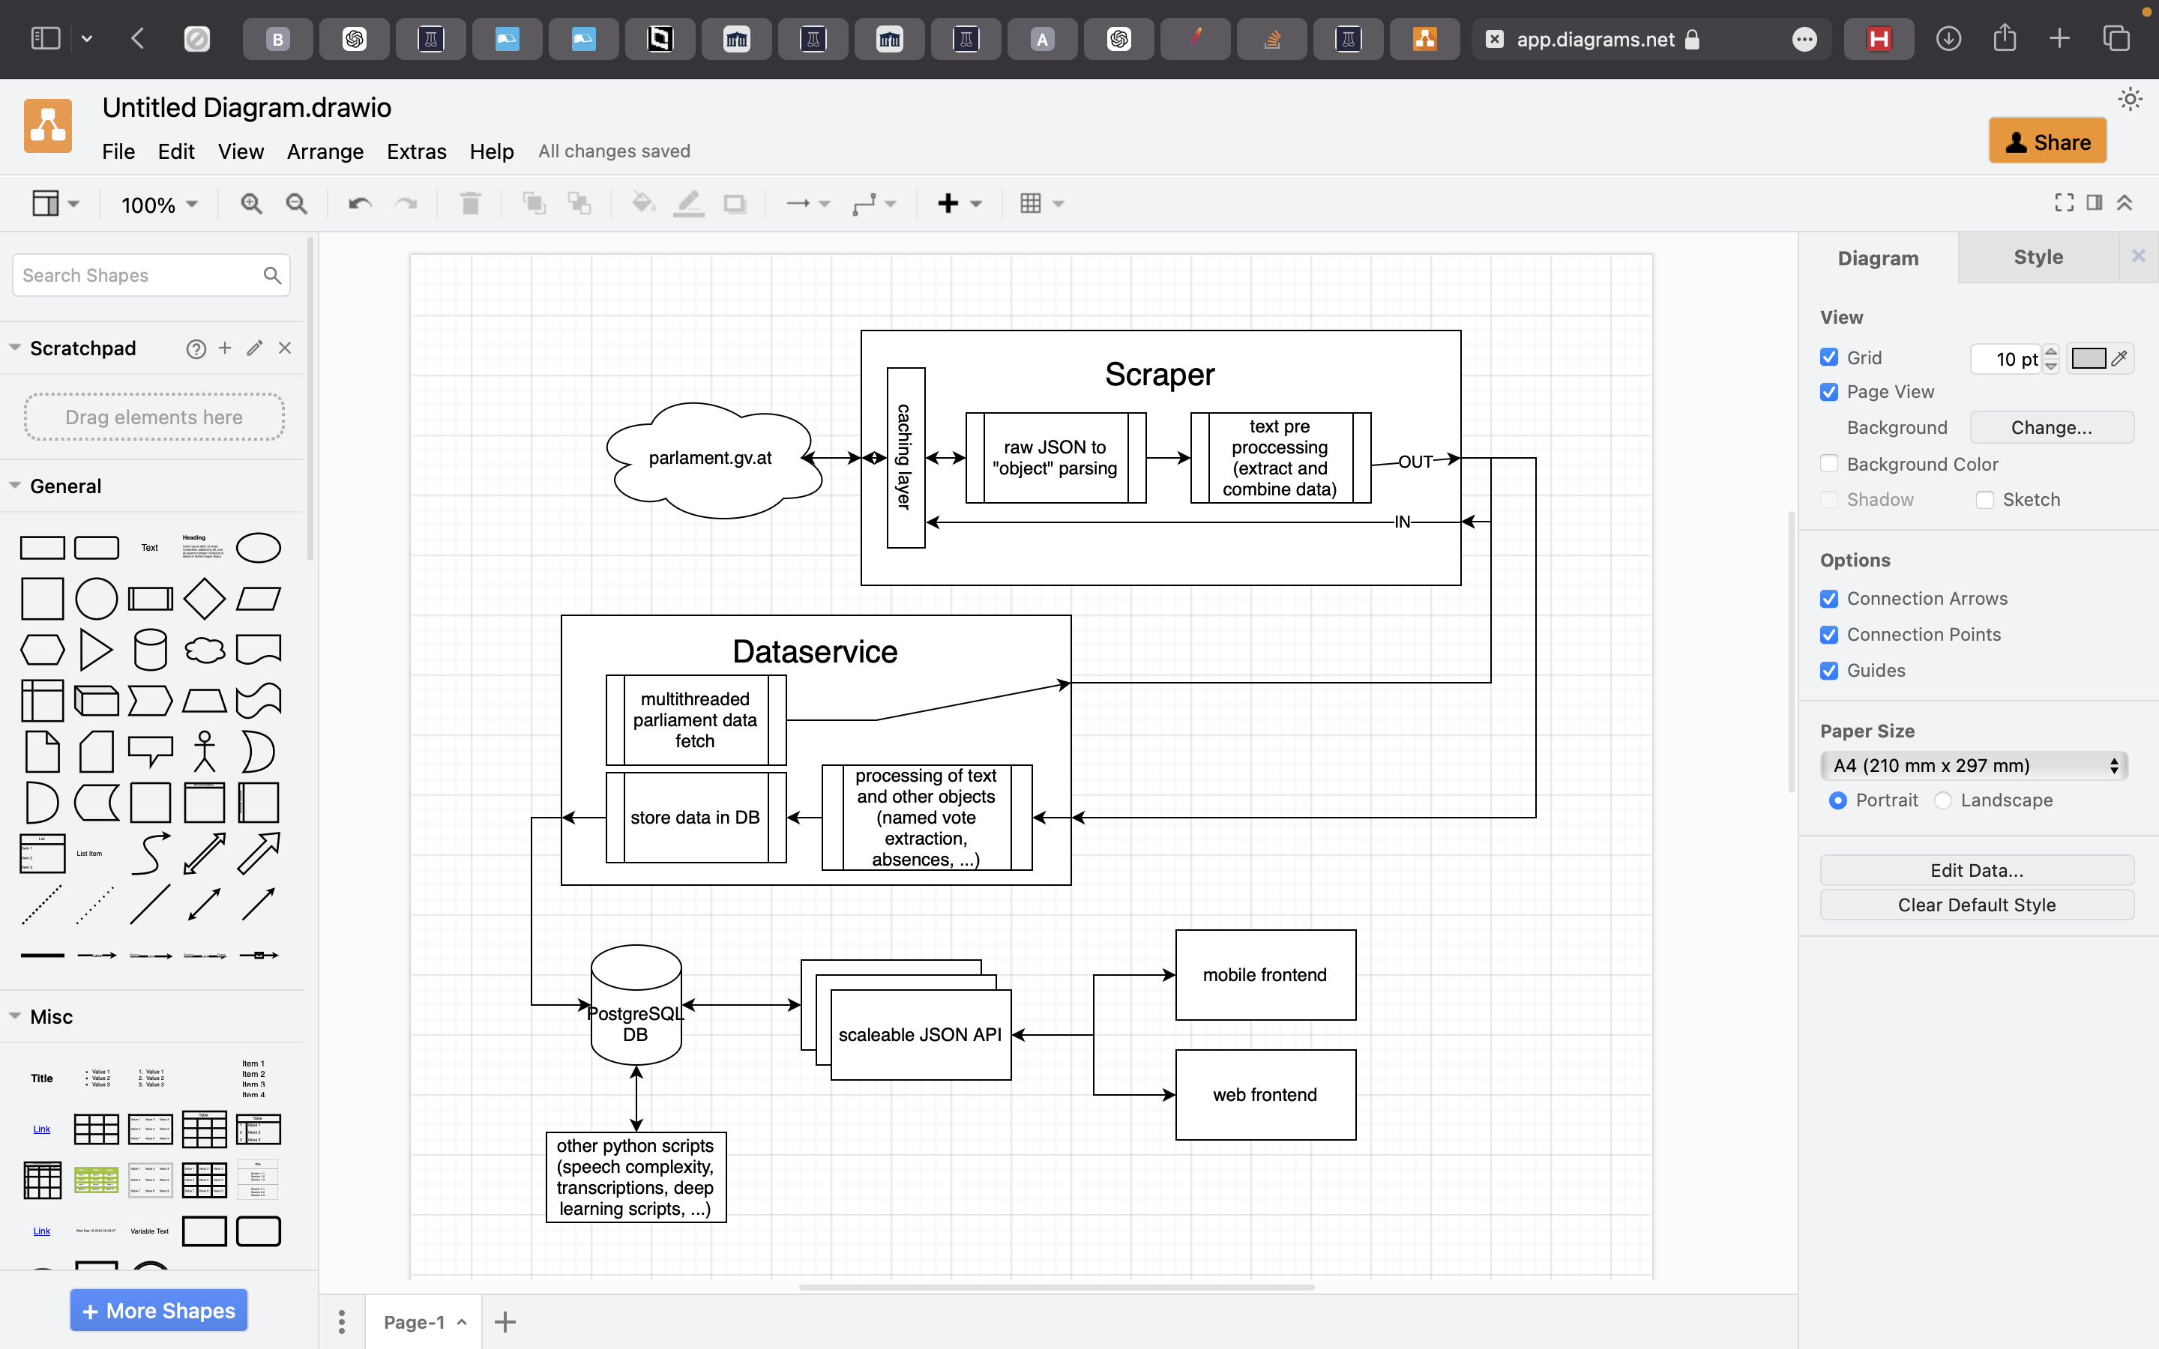Toggle fullscreen mode icon in toolbar
This screenshot has width=2159, height=1349.
pyautogui.click(x=2064, y=203)
